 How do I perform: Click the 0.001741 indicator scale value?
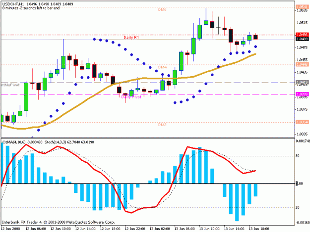pos(303,141)
